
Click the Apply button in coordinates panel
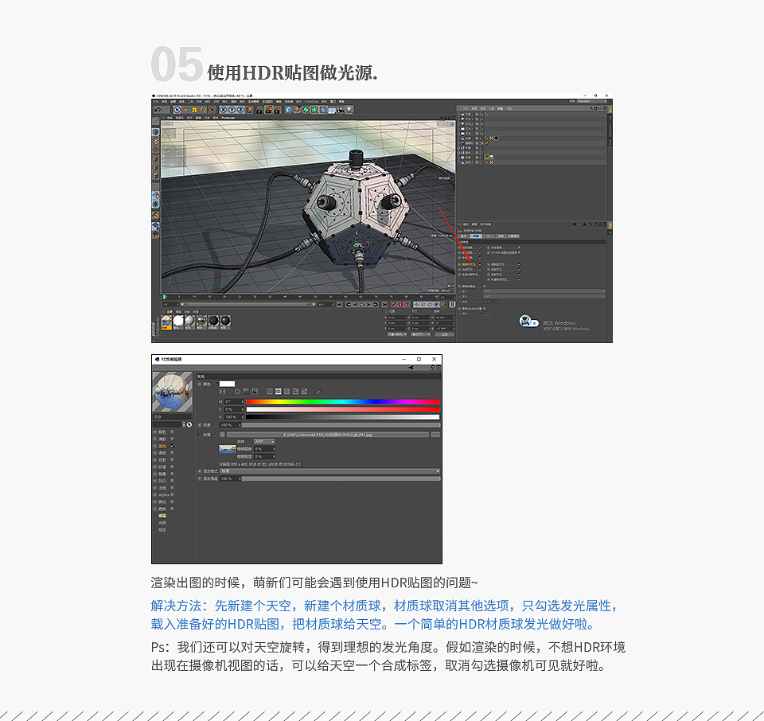tap(445, 335)
